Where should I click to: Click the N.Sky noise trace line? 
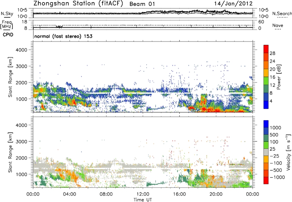(x=143, y=12)
